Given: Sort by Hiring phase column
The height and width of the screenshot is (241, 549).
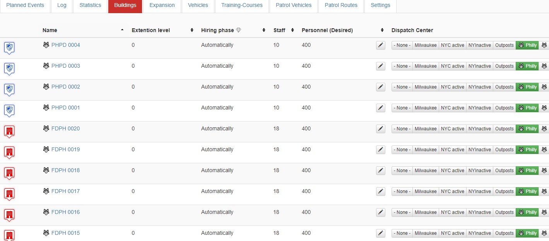Looking at the screenshot, I should [233, 30].
